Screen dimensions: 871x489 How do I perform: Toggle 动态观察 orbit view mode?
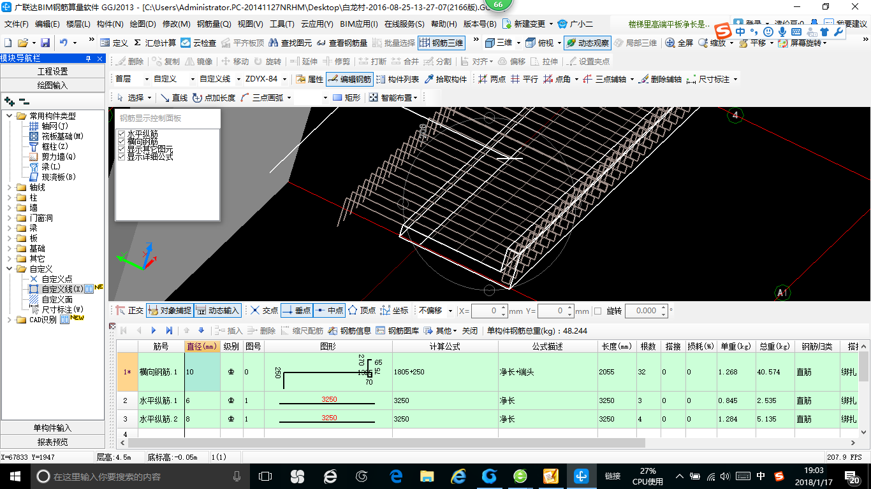coord(587,43)
